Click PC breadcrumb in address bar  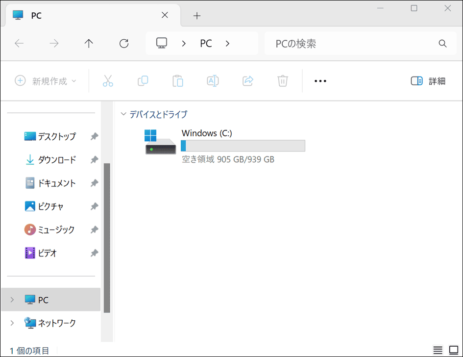206,44
